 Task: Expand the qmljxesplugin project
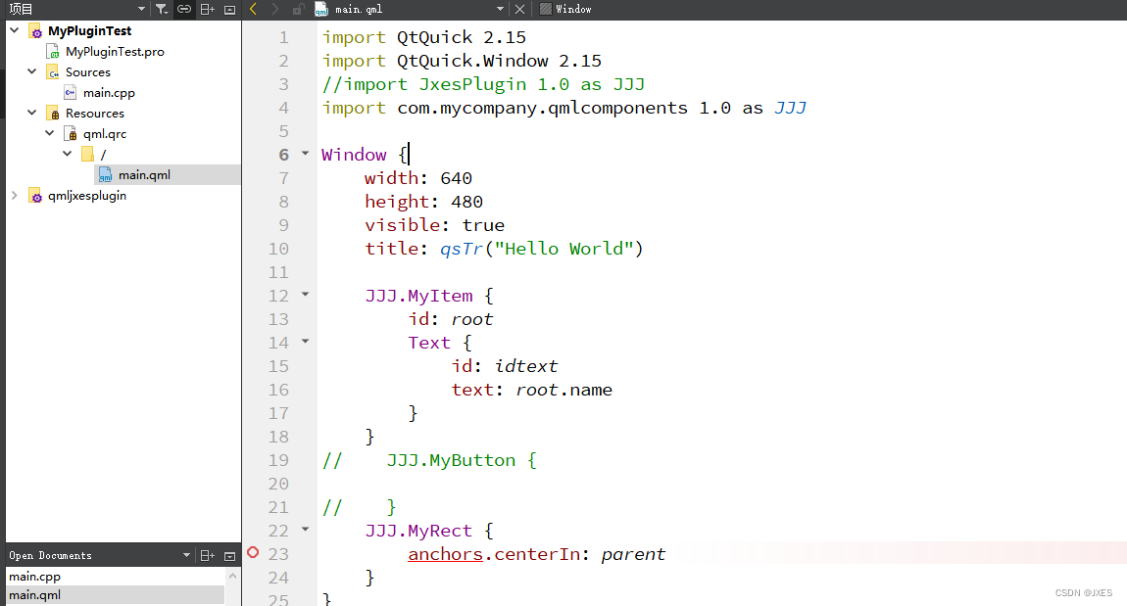(15, 195)
